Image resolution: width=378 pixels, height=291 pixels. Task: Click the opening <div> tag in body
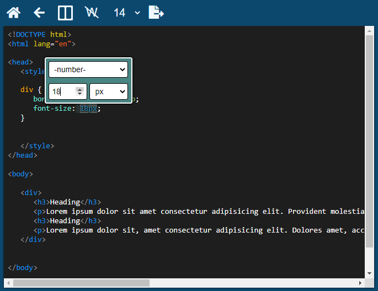point(31,193)
